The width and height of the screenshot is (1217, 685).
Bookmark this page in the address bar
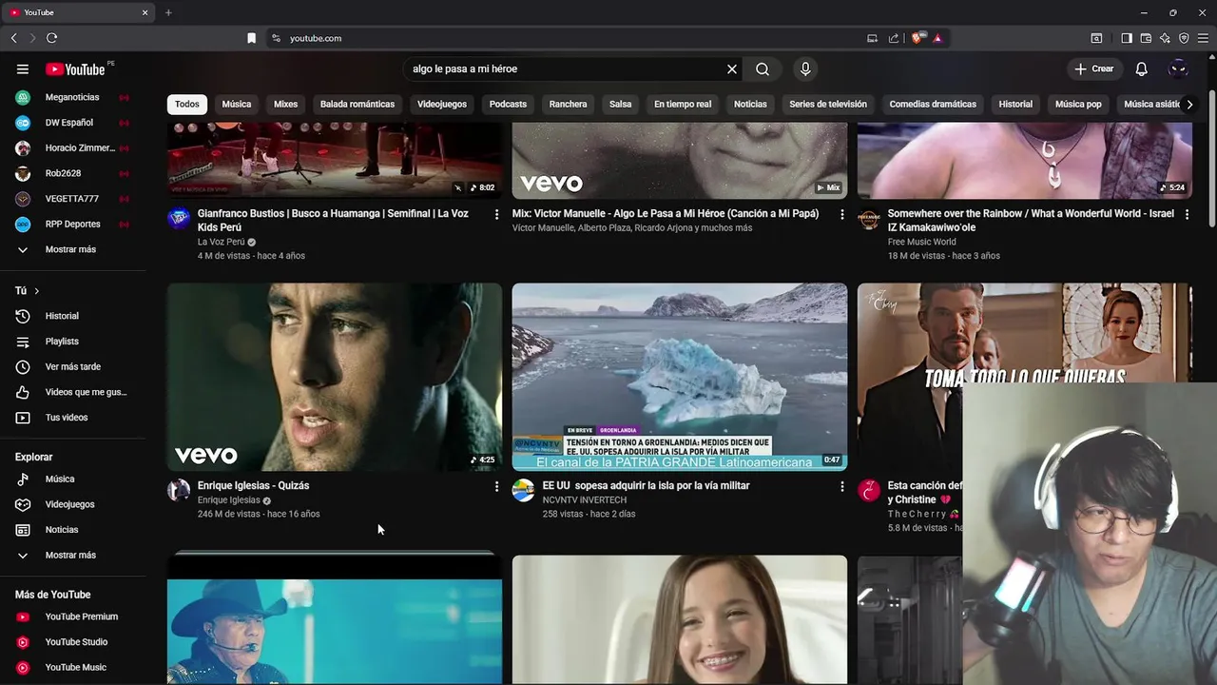pyautogui.click(x=251, y=38)
